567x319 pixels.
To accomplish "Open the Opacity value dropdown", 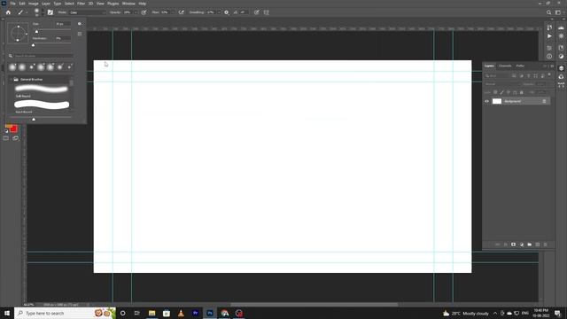I will point(136,12).
